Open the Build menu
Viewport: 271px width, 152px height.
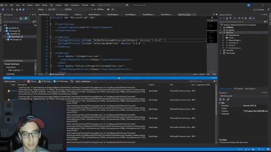point(37,5)
